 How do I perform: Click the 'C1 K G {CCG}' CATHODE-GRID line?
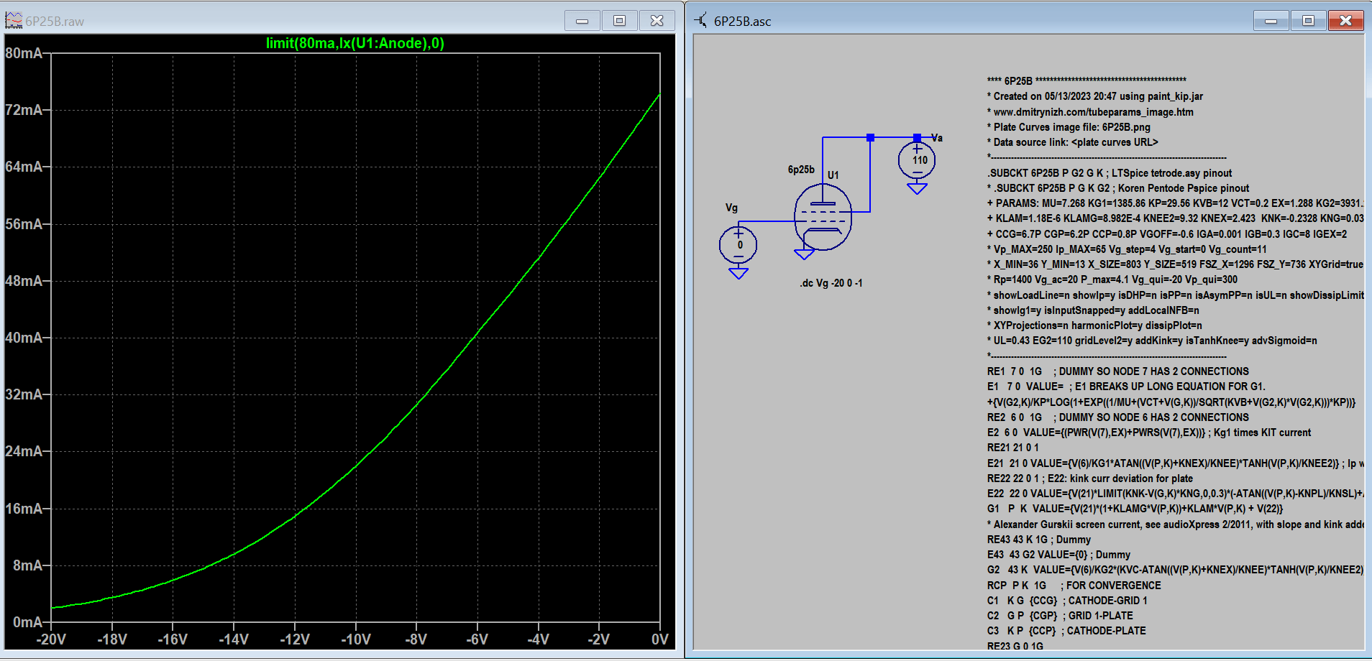1067,601
